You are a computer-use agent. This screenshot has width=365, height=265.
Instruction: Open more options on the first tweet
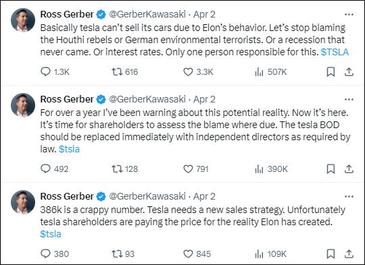(x=349, y=14)
